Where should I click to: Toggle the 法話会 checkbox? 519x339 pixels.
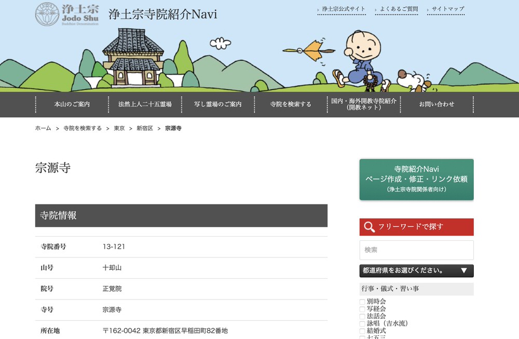pos(362,316)
